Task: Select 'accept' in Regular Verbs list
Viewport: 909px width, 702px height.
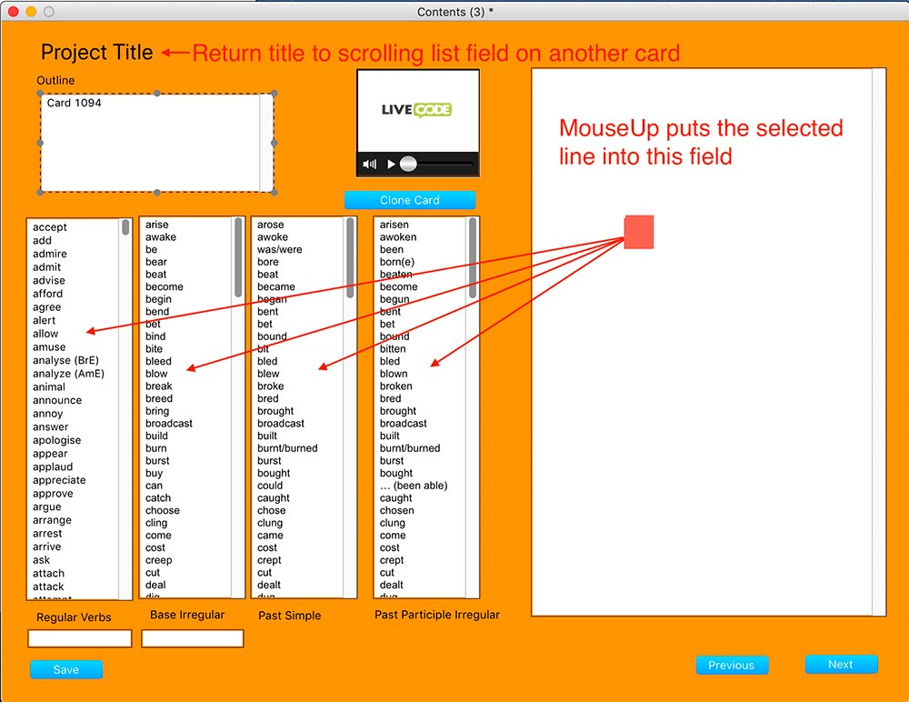Action: [x=50, y=226]
